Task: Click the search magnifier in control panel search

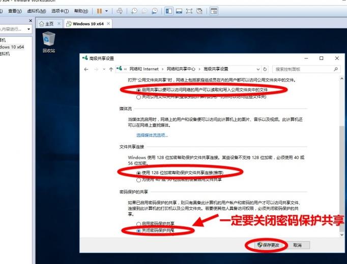Action: [x=336, y=69]
